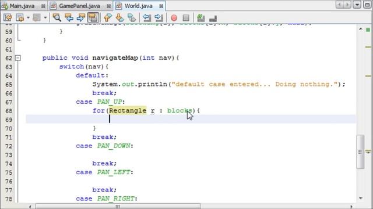Click horizontal scrollbar left arrow
This screenshot has height=209, width=373.
click(x=30, y=207)
